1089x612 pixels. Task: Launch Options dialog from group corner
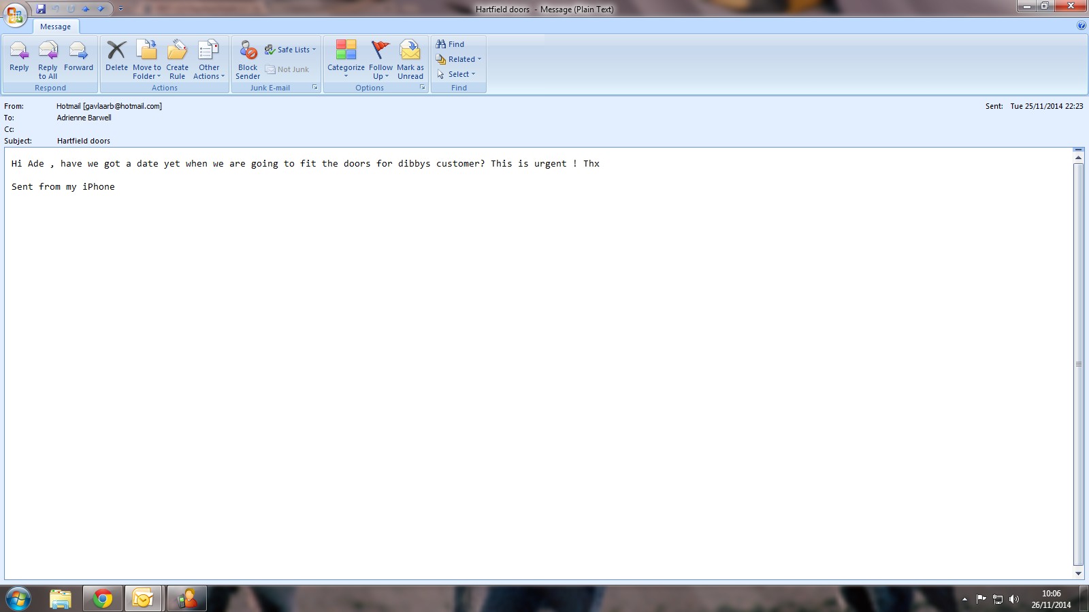click(422, 88)
